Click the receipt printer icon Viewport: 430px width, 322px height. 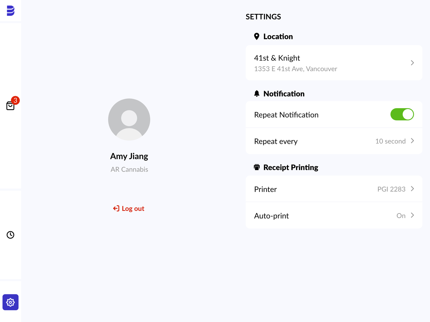tap(257, 167)
